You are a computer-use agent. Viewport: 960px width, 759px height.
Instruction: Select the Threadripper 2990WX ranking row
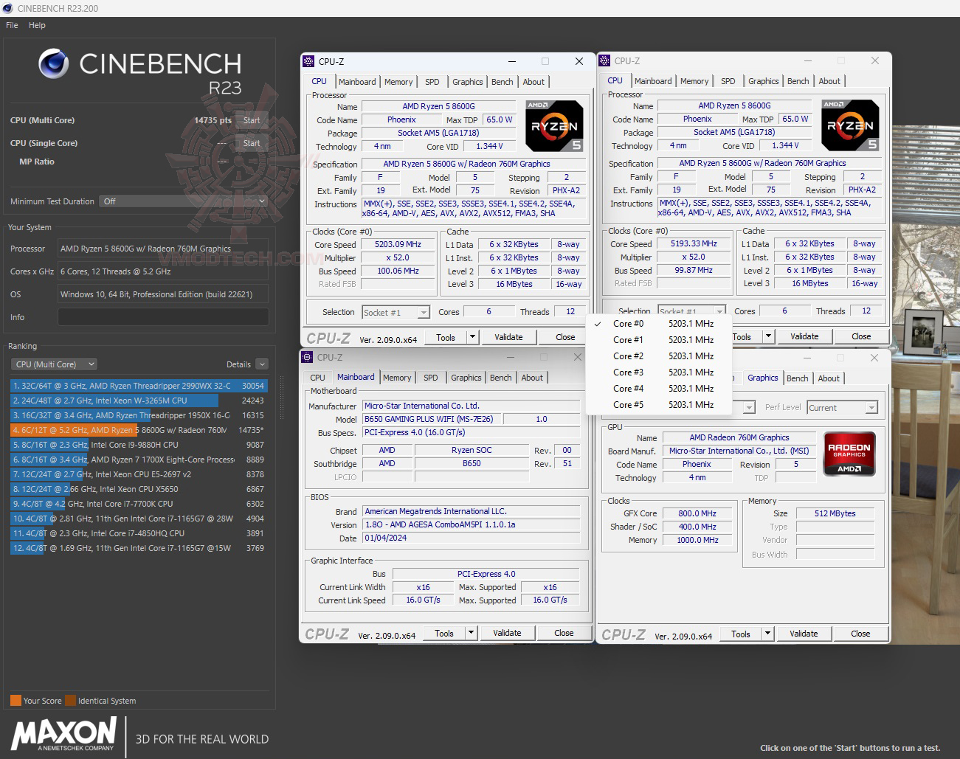point(139,386)
